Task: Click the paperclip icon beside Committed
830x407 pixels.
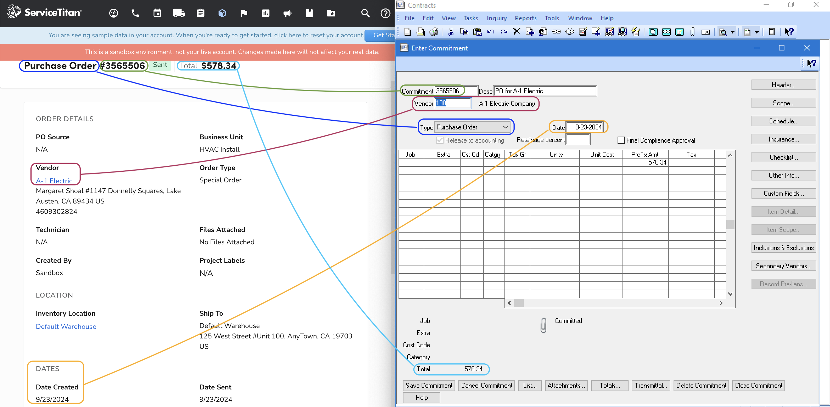Action: click(x=543, y=325)
